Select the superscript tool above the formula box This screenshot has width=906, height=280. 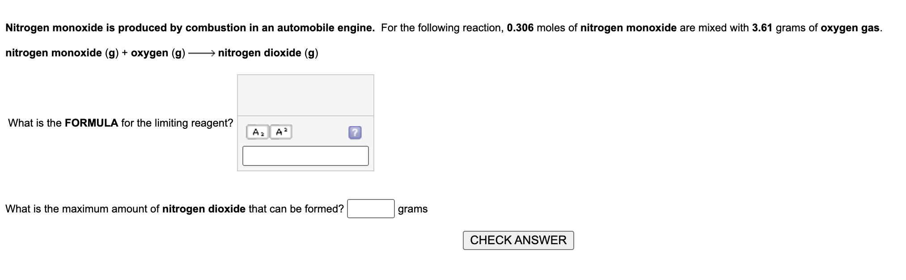coord(281,132)
